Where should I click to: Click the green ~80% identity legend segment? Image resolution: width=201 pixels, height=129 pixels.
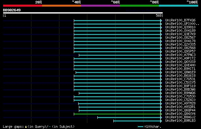pos(139,6)
